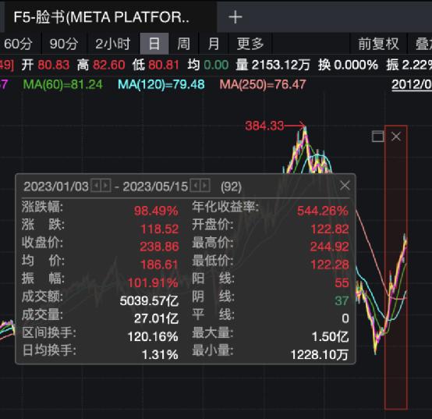Step start date 2023/01/03 forward

tap(106, 186)
